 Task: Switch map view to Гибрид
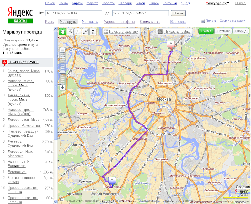(241, 31)
